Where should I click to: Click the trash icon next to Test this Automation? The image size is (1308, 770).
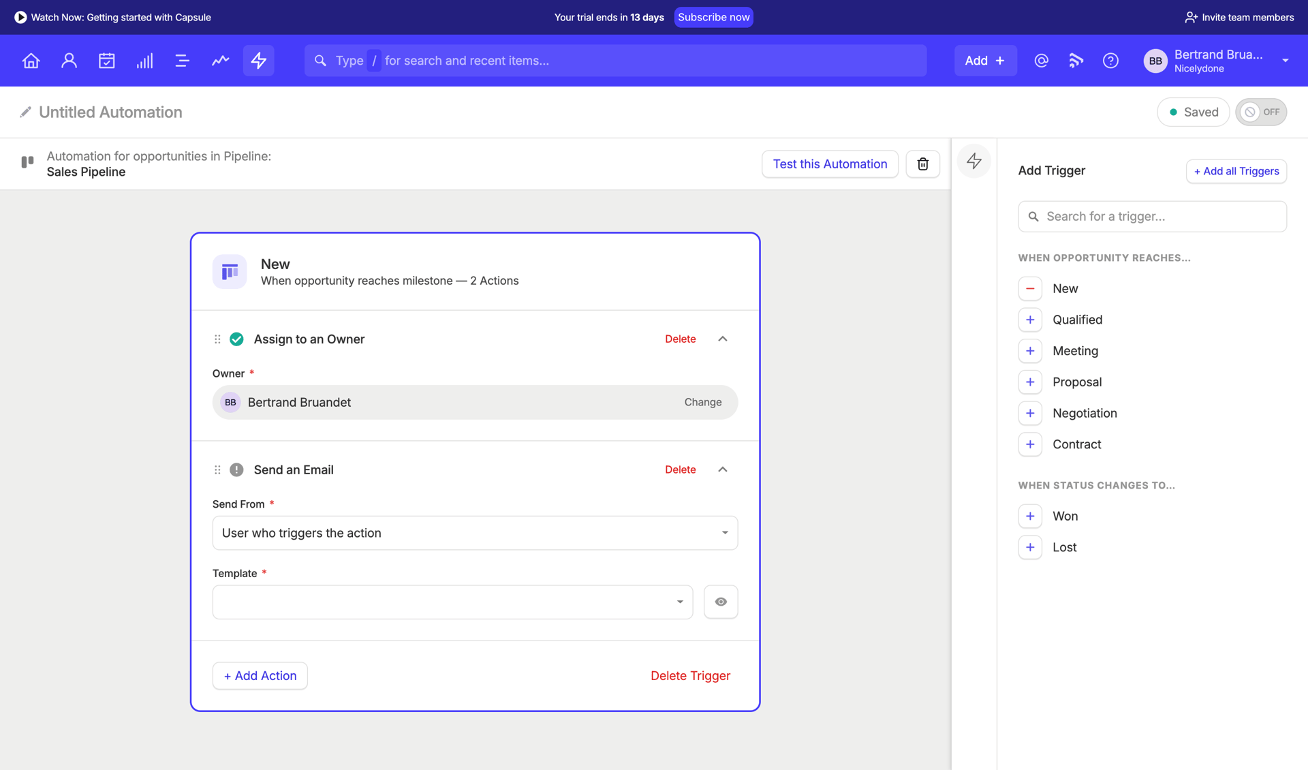pos(922,164)
